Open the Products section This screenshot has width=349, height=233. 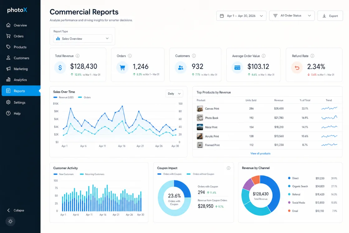pos(21,47)
